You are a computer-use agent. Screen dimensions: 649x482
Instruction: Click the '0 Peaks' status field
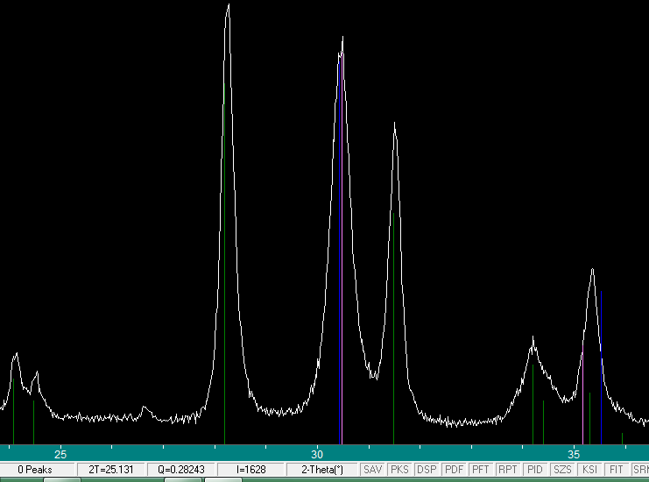(37, 470)
